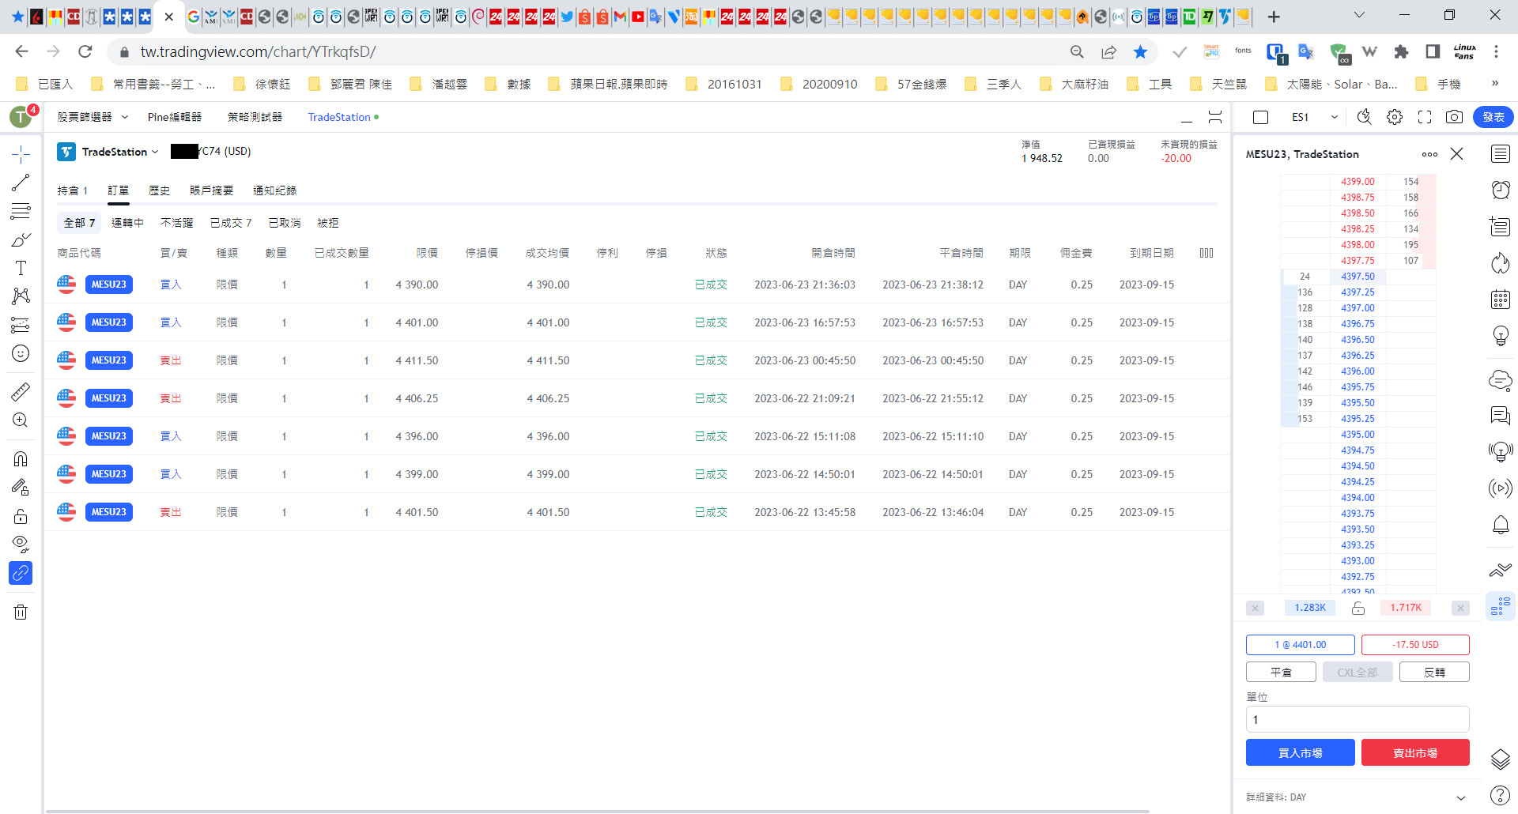Image resolution: width=1518 pixels, height=814 pixels.
Task: Click the MESU23 symbol at 4 390.00 row
Action: pos(108,285)
